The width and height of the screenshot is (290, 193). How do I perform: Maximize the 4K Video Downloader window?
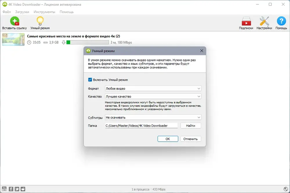[270, 4]
